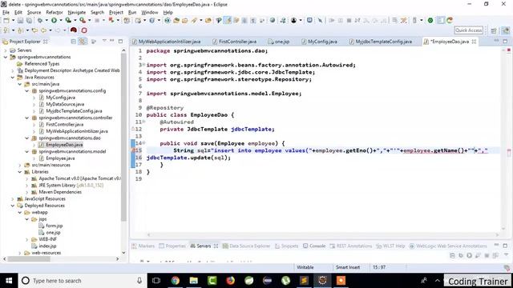Open the New file dropdown arrow

coord(13,21)
